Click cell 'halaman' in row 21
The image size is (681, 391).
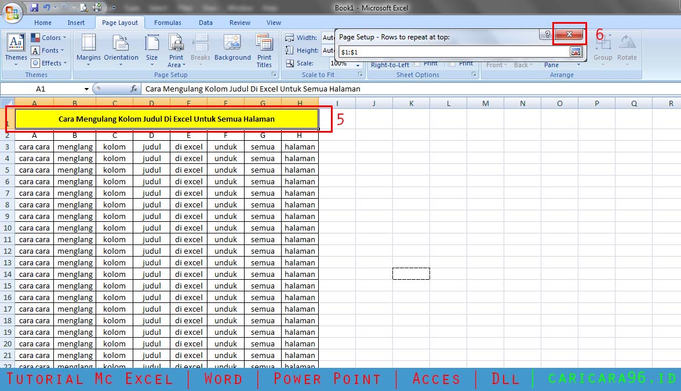point(300,356)
